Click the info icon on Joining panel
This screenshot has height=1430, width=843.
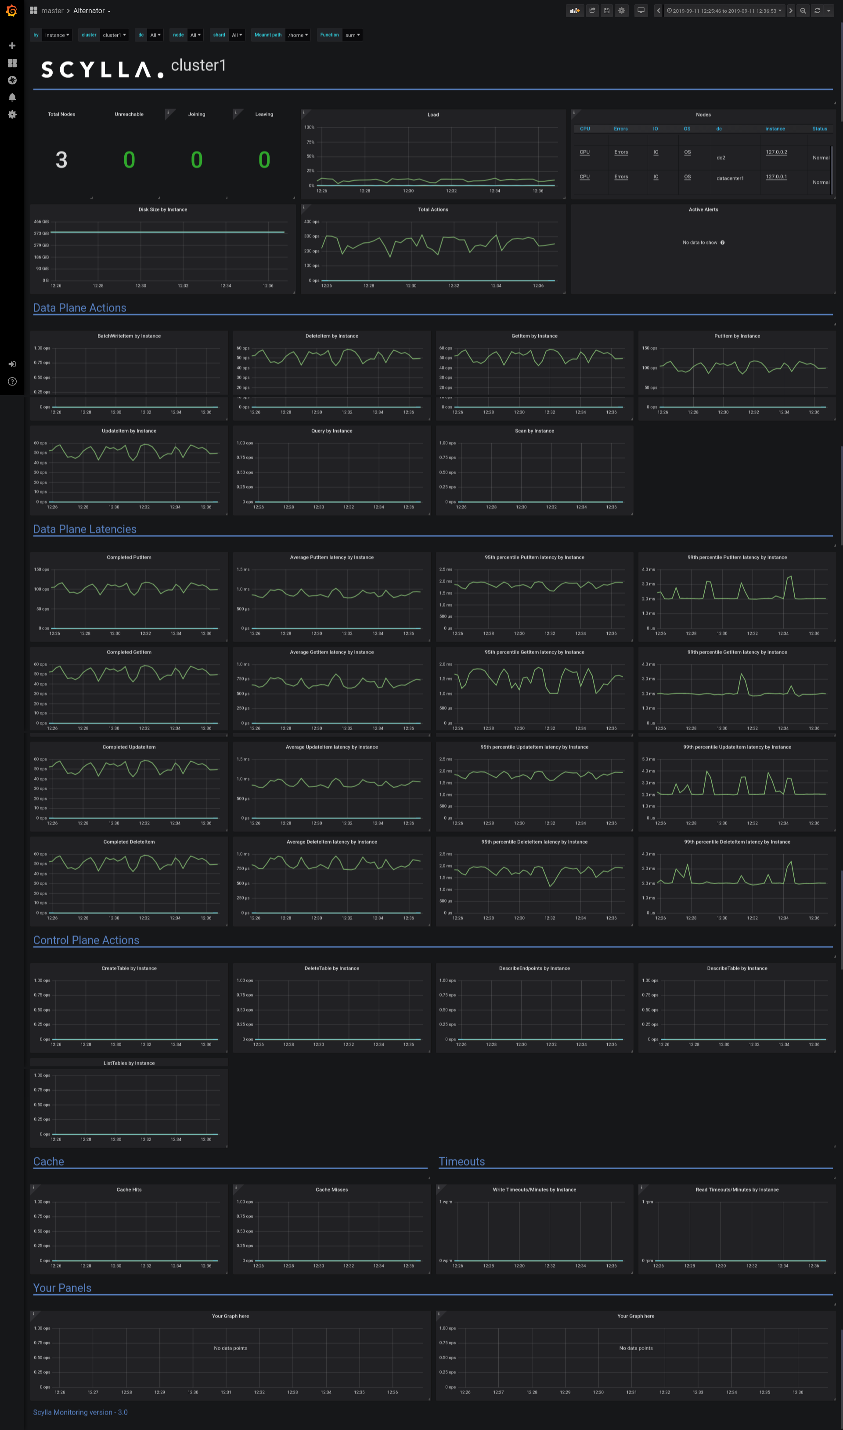(x=168, y=112)
